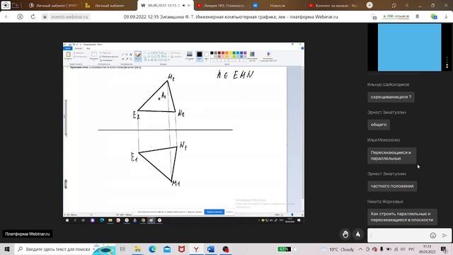Open the 288 отзывов reviews link
The height and width of the screenshot is (255, 453).
pyautogui.click(x=396, y=16)
